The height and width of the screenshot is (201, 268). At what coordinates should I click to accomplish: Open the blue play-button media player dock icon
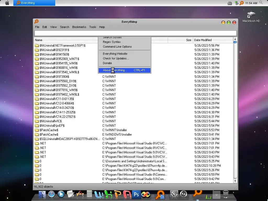[61, 194]
